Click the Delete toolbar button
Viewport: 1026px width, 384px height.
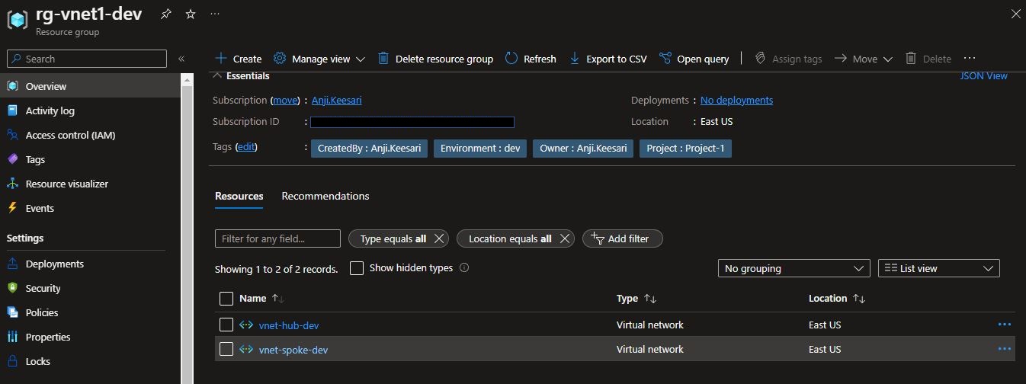click(928, 59)
